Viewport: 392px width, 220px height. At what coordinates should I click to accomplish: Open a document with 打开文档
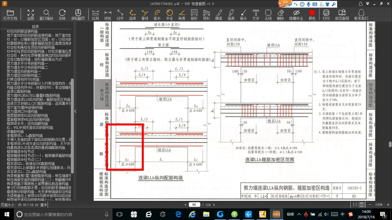coord(10,15)
